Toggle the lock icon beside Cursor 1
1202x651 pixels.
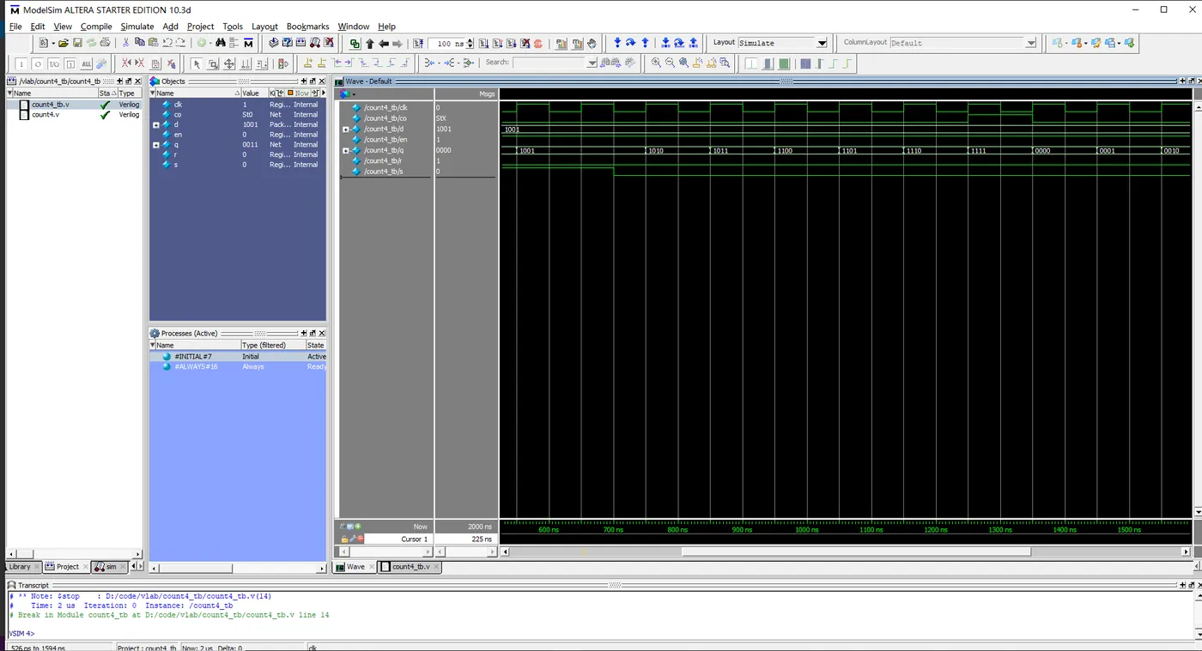coord(344,539)
